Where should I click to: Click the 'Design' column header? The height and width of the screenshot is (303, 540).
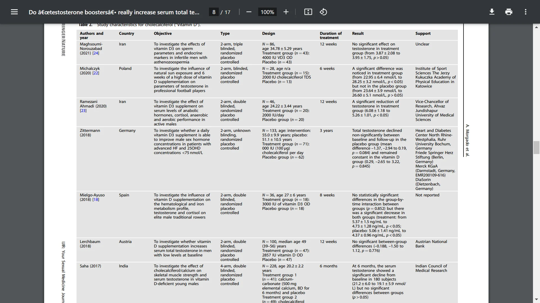pos(269,33)
